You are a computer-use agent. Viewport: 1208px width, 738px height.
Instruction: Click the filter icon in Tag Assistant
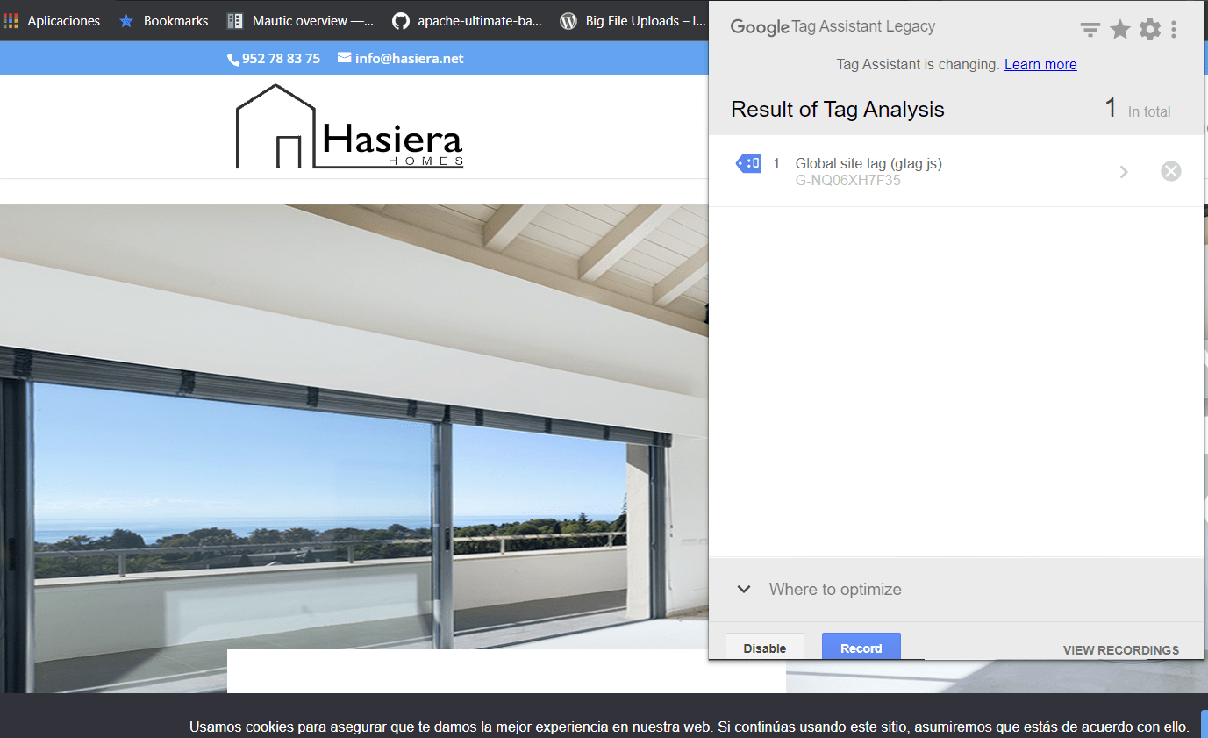[x=1090, y=30]
